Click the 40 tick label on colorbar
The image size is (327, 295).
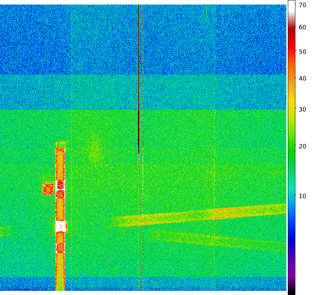coord(303,79)
